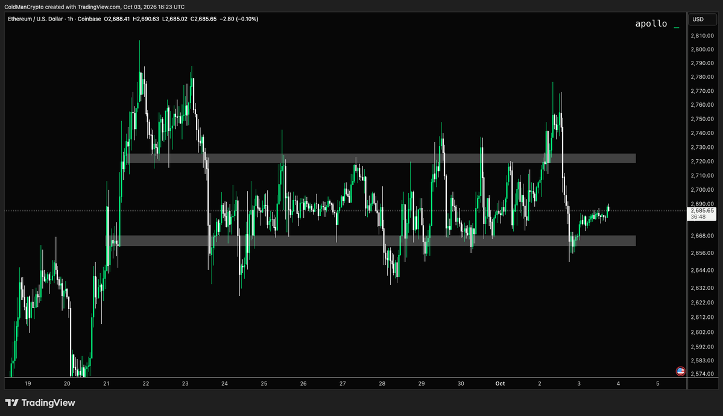Click the 2,750.00 price axis label
This screenshot has height=416, width=723.
click(702, 119)
